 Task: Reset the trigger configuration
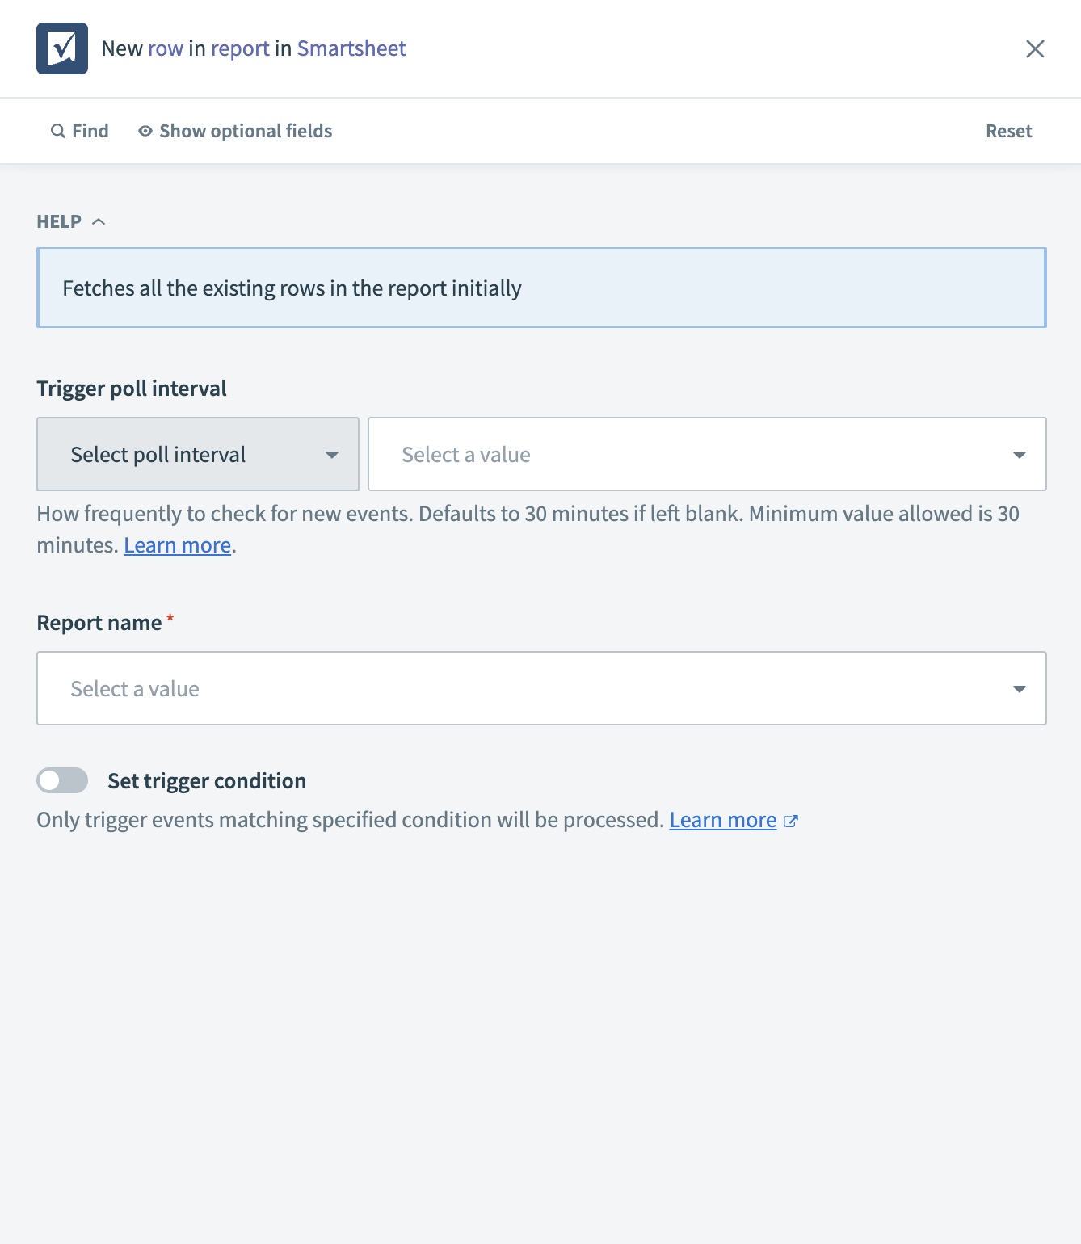1008,131
